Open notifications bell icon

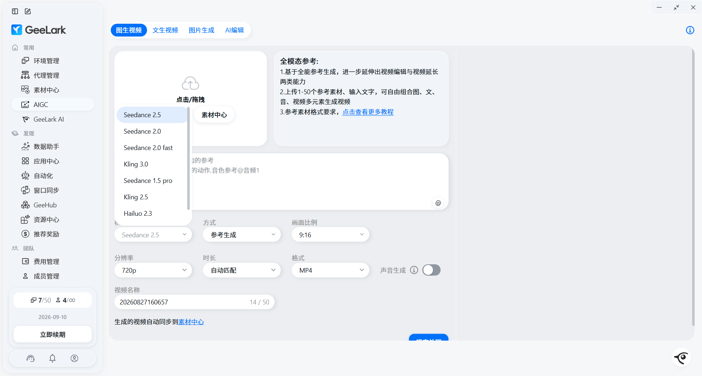click(x=53, y=358)
